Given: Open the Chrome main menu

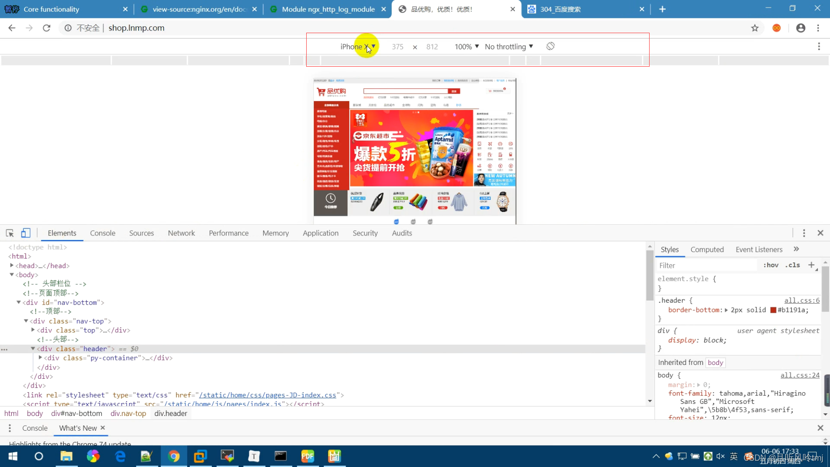Looking at the screenshot, I should tap(818, 28).
